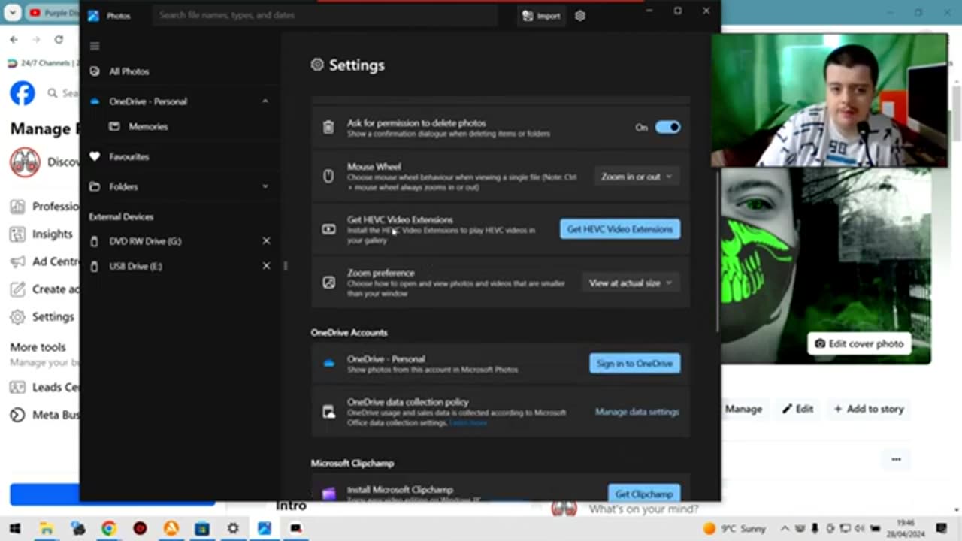The width and height of the screenshot is (962, 541).
Task: Click the Photos search box
Action: tap(325, 15)
